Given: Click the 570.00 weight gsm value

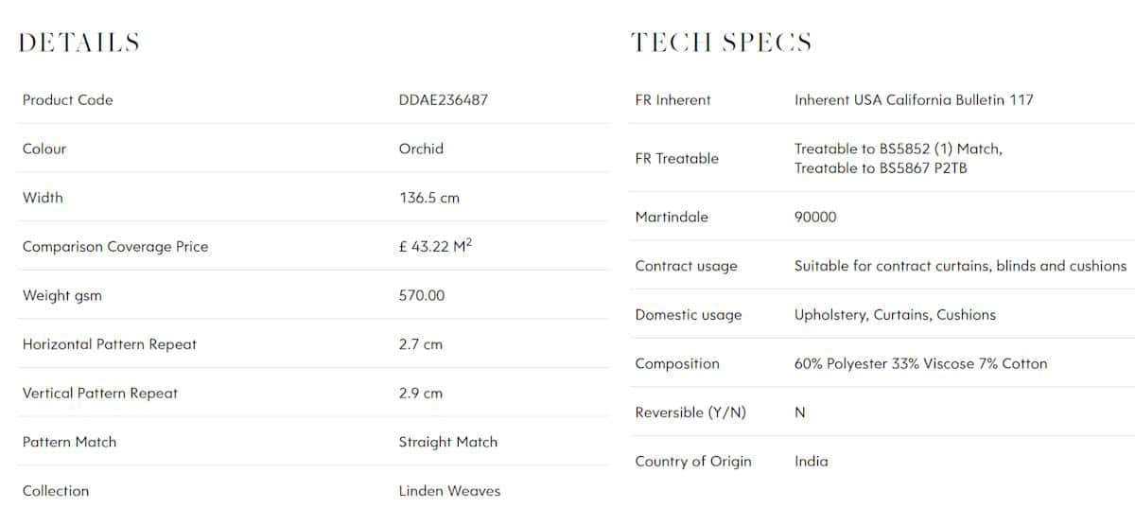Looking at the screenshot, I should pyautogui.click(x=422, y=295).
